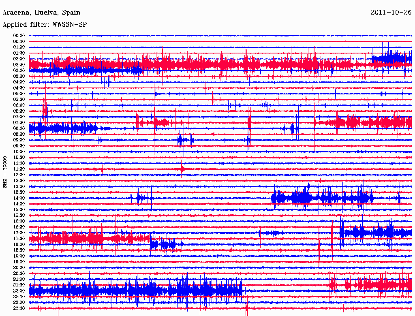The height and width of the screenshot is (316, 415).
Task: Click the 05:30 time label
Action: tap(19, 100)
